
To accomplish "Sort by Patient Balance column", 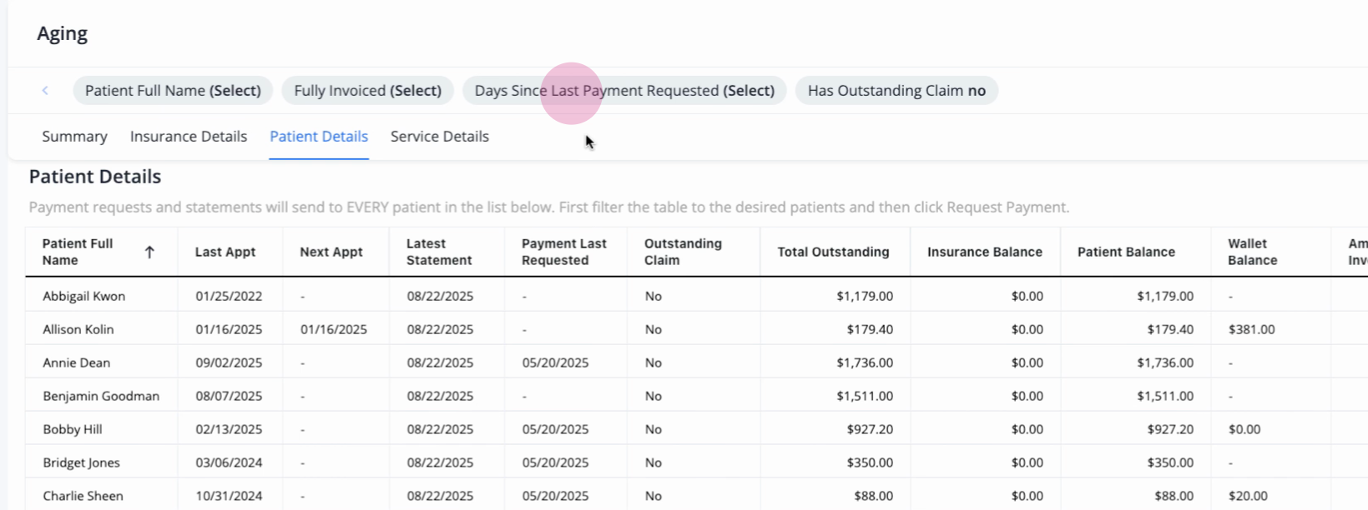I will (x=1126, y=252).
